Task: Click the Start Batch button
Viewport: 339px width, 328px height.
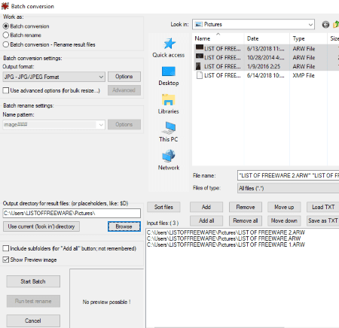Action: tap(33, 281)
